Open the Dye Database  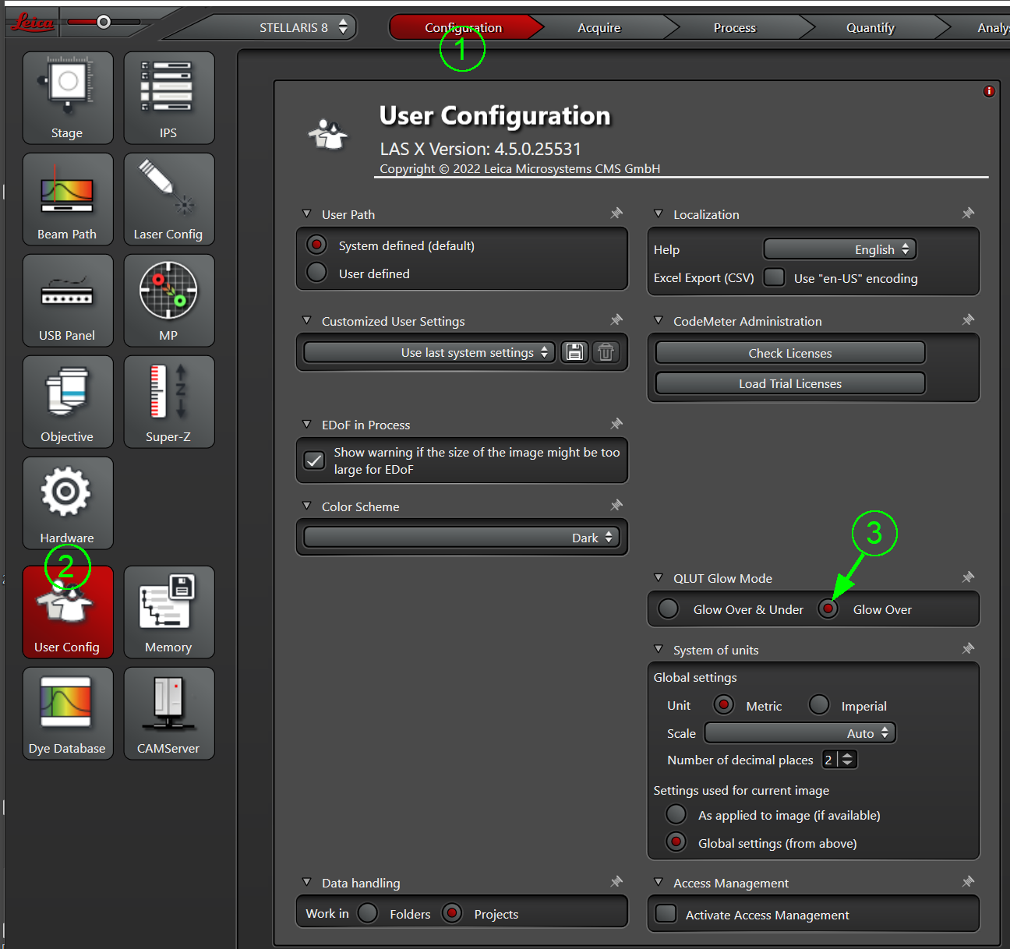point(68,714)
